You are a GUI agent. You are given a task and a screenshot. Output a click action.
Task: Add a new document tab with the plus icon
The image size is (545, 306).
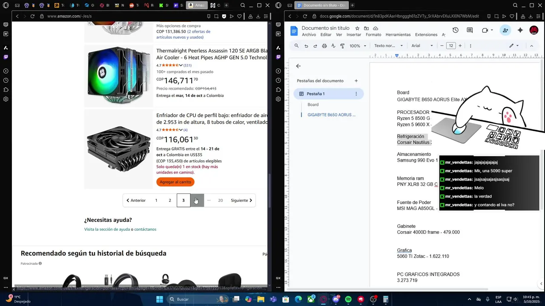coord(356,81)
